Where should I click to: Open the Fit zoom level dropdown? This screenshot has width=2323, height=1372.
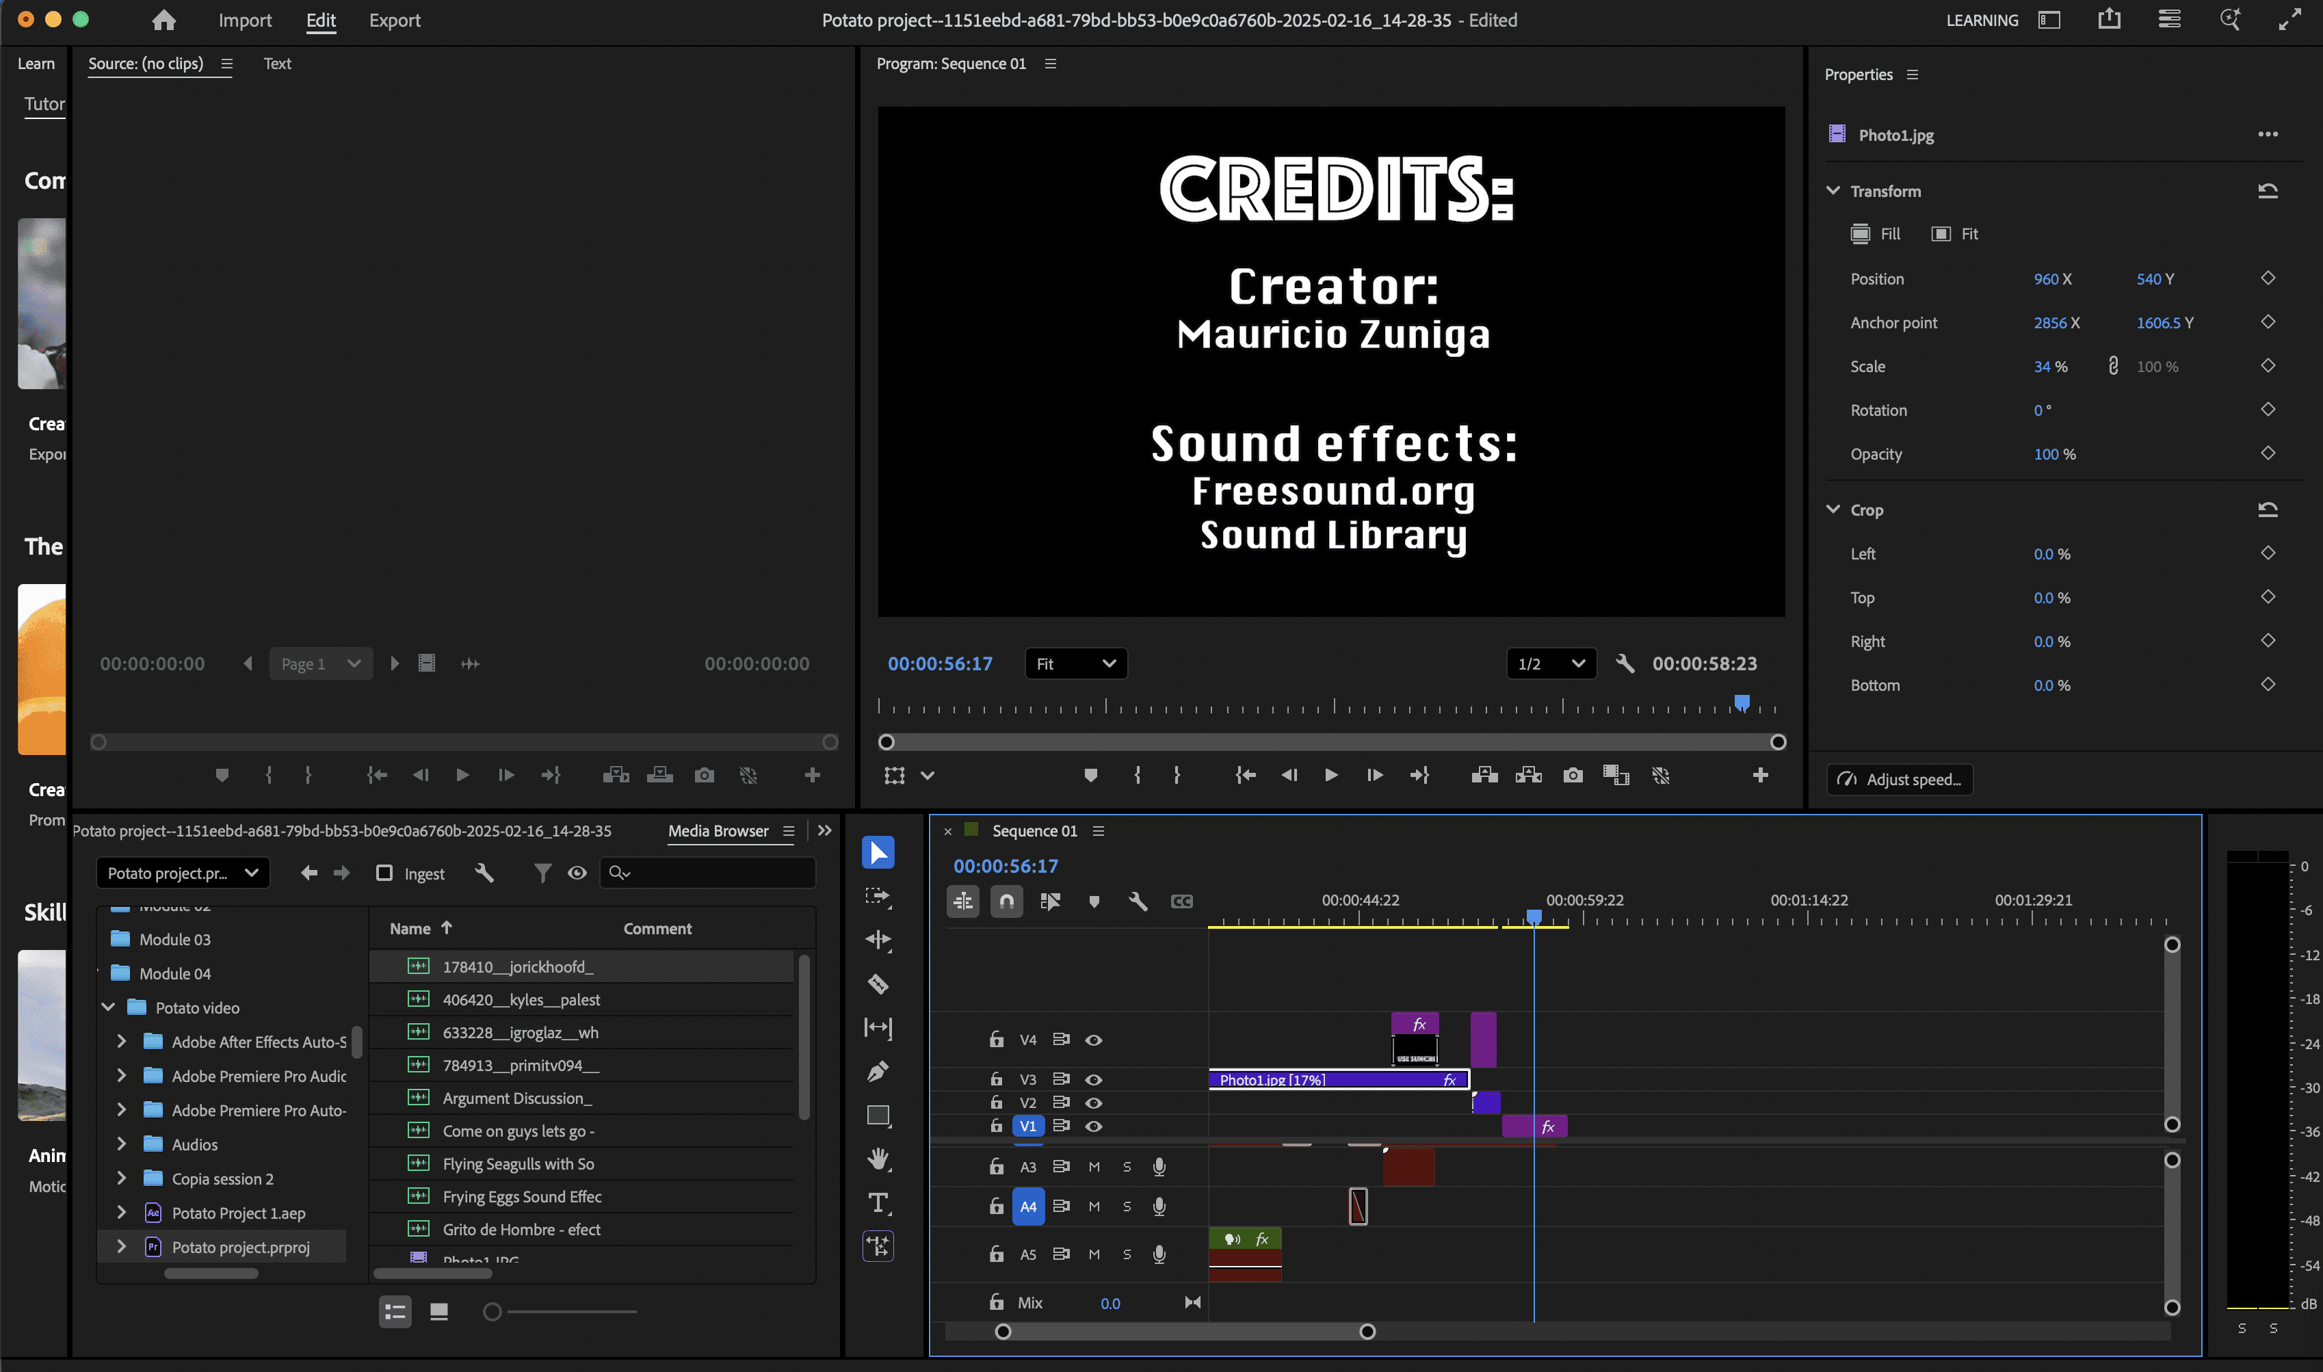coord(1075,663)
